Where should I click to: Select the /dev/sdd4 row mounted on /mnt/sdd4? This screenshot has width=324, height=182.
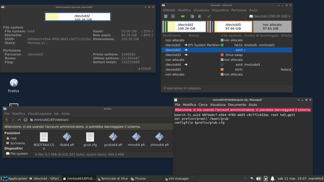(x=227, y=65)
